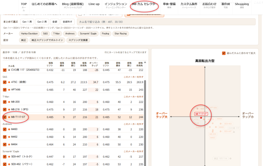The image size is (263, 166).
Task: Click the M462 label on the map
Action: click(213, 138)
